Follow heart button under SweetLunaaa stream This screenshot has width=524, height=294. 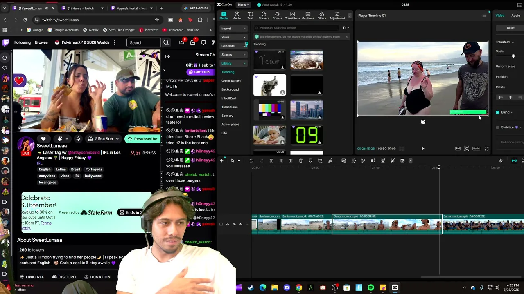(x=43, y=139)
